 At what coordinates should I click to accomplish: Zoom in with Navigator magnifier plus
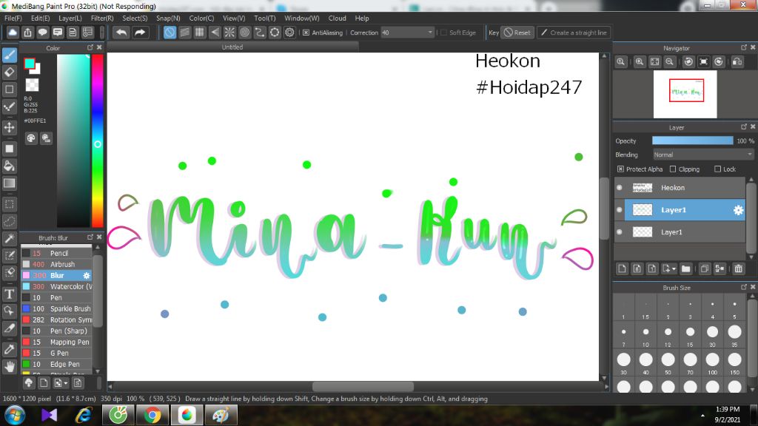[x=640, y=62]
